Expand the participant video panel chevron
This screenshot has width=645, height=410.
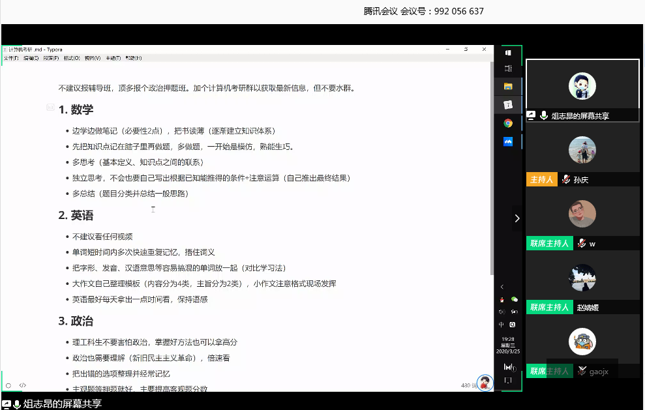[517, 218]
